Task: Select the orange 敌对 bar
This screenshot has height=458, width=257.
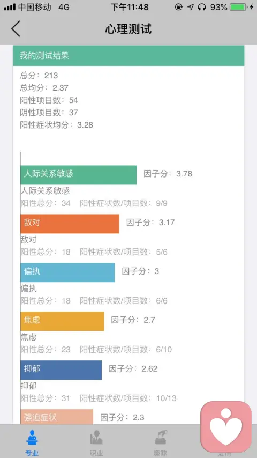Action: pyautogui.click(x=70, y=224)
